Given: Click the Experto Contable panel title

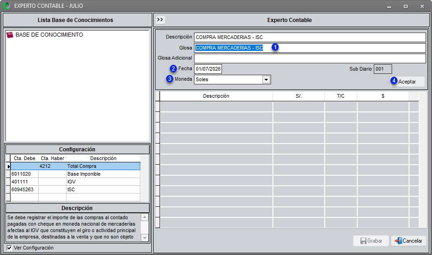Looking at the screenshot, I should 289,20.
